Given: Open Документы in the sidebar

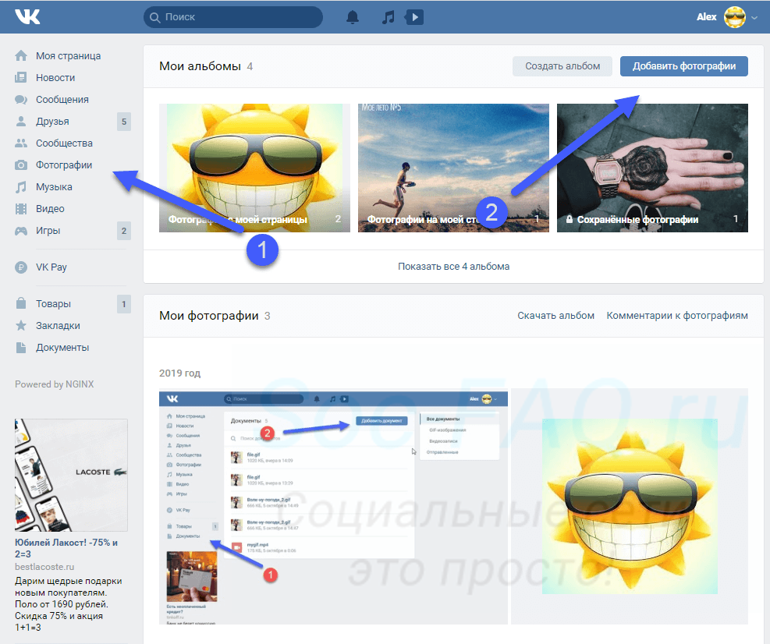Looking at the screenshot, I should (x=62, y=348).
